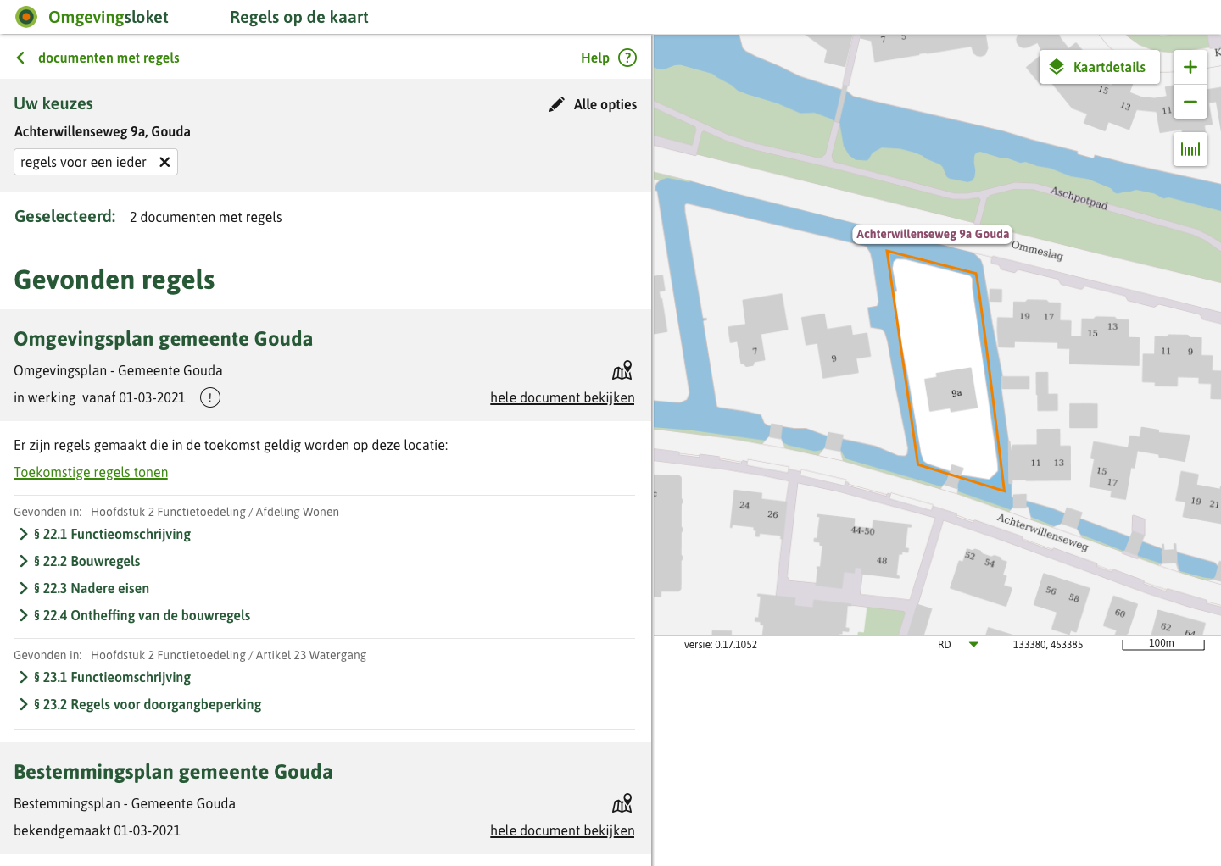Go back to 'documenten met regels'

click(x=108, y=58)
